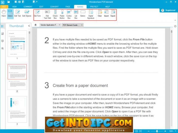Image resolution: width=178 pixels, height=133 pixels.
Task: Clear form data with Clear
Action: 100,14
